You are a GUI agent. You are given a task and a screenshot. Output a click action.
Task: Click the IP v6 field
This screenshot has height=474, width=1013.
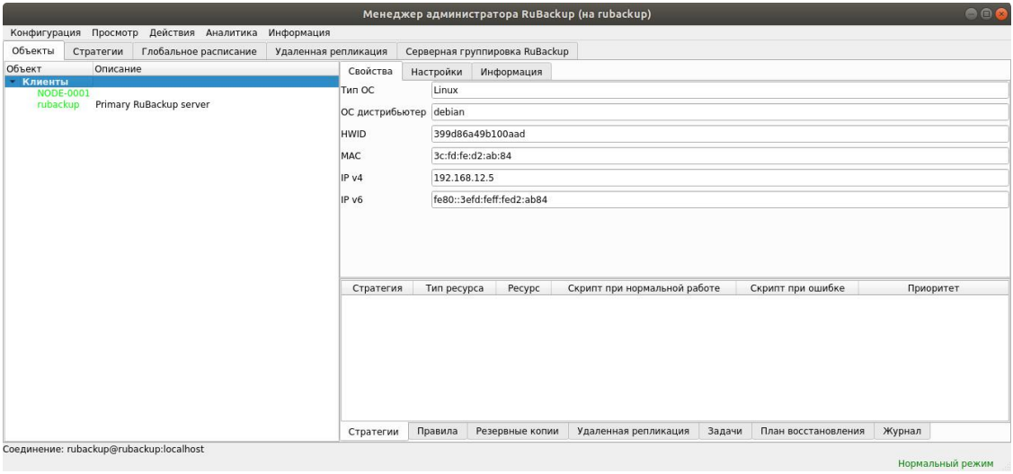pyautogui.click(x=720, y=200)
